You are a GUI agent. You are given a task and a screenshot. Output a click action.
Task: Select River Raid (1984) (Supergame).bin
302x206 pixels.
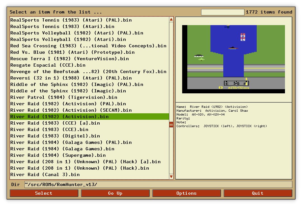click(89, 155)
